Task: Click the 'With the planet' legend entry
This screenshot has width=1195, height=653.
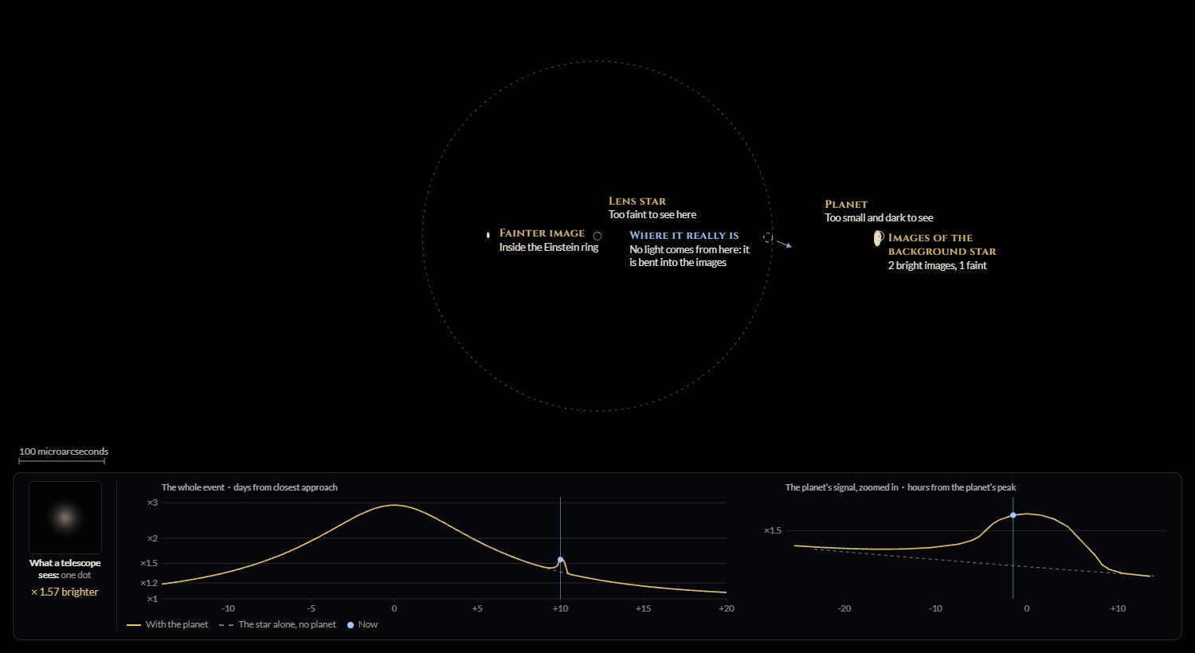Action: 167,624
